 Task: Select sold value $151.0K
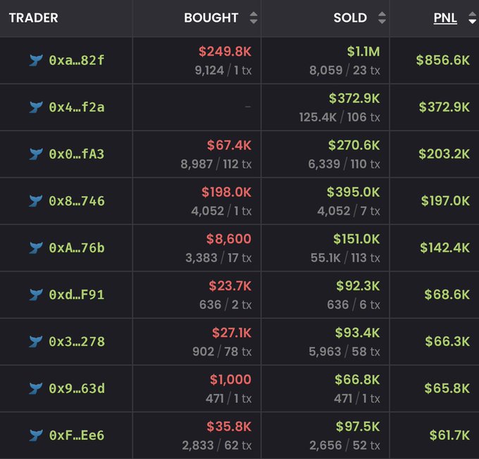click(x=356, y=239)
